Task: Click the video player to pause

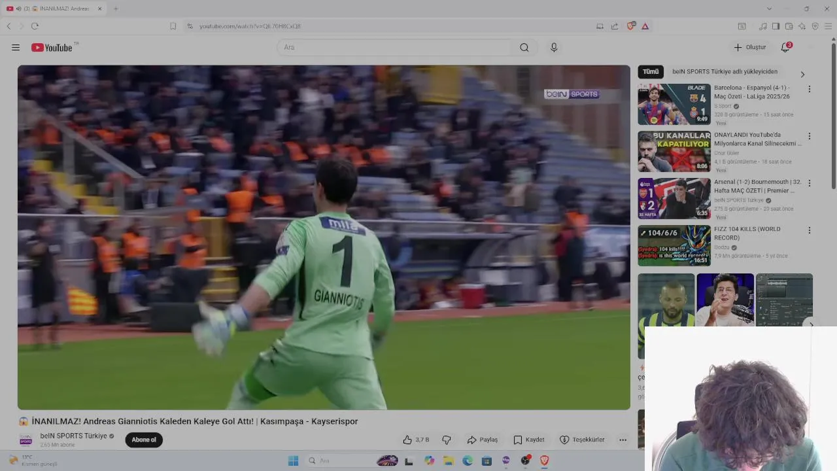Action: click(x=324, y=237)
